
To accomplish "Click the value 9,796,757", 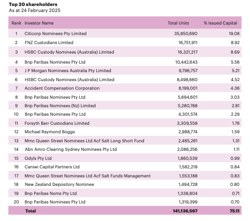I will point(188,71).
